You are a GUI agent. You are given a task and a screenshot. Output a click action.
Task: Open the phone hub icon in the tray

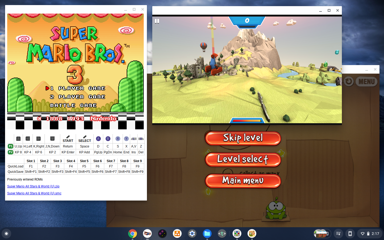350,234
